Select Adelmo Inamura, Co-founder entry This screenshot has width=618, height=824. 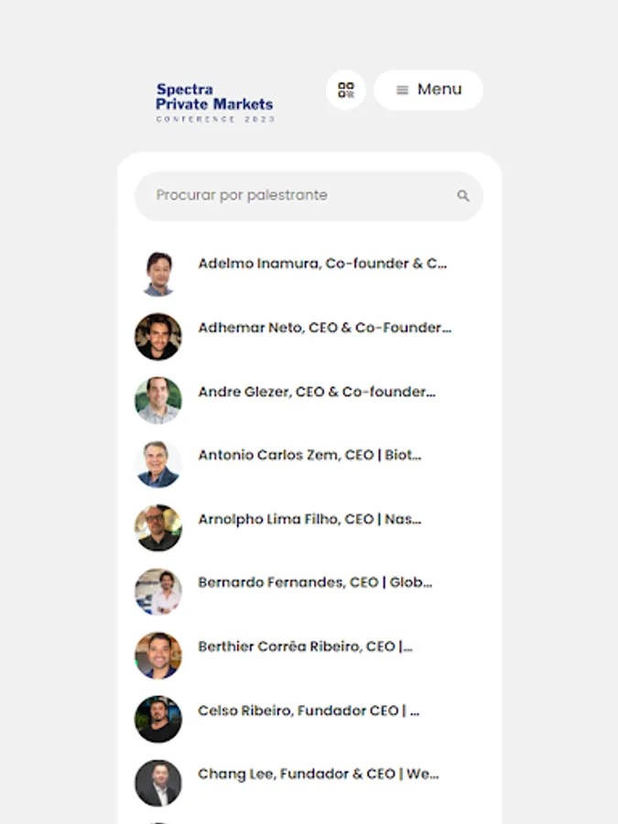322,264
